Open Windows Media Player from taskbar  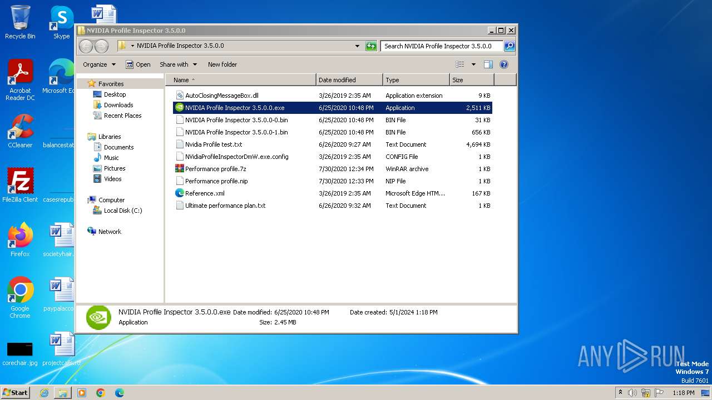(82, 393)
